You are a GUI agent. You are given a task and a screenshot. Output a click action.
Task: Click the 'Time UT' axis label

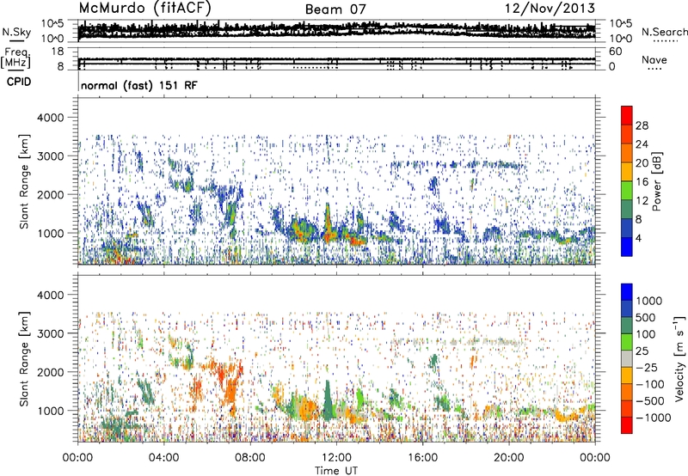click(336, 470)
